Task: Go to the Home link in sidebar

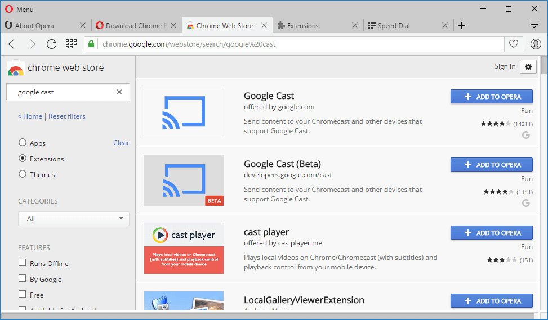Action: (30, 116)
